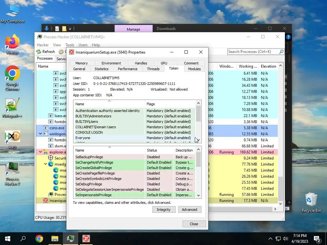The image size is (327, 245).
Task: Open the Hacker menu
Action: pyautogui.click(x=42, y=45)
